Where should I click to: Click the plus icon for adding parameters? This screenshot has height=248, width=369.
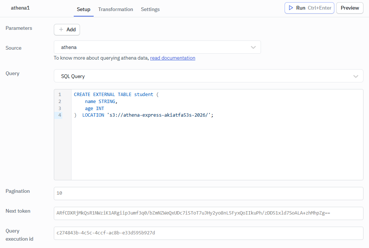pos(61,30)
